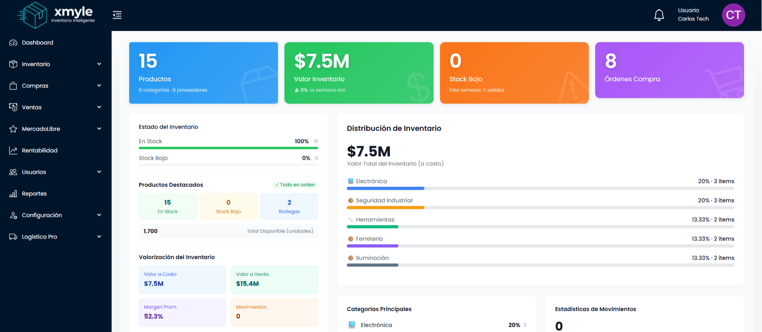Open the 8 Órdenes Compra card
Viewport: 762px width, 332px height.
tap(670, 70)
